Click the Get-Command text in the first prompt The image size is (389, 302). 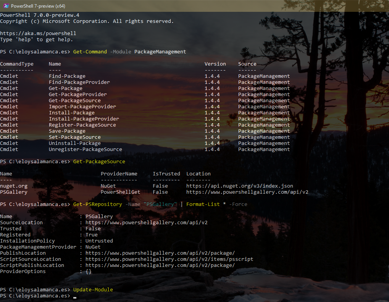(90, 52)
